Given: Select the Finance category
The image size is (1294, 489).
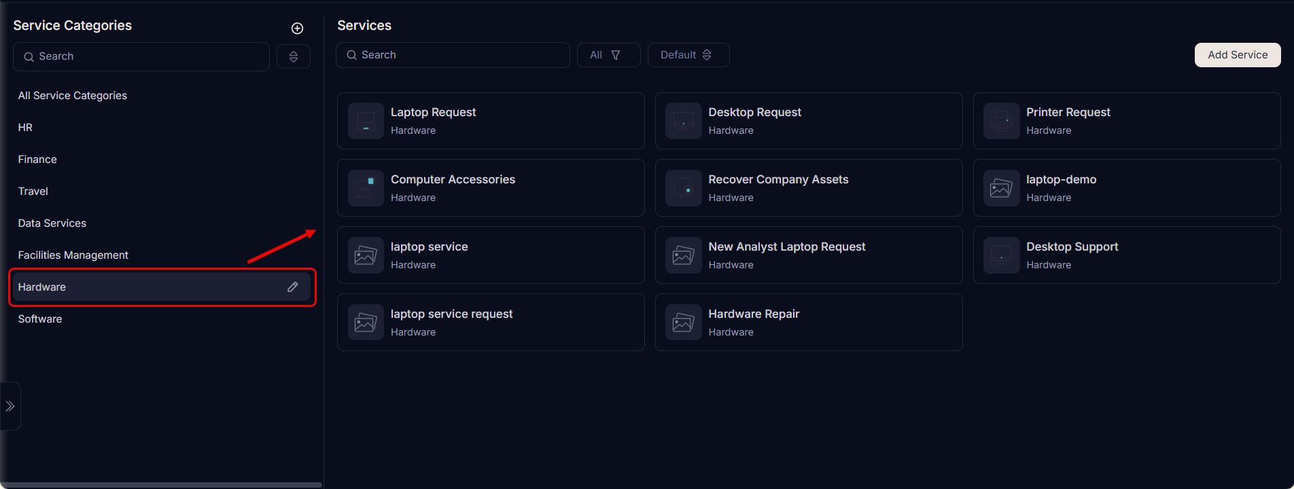Looking at the screenshot, I should 37,160.
